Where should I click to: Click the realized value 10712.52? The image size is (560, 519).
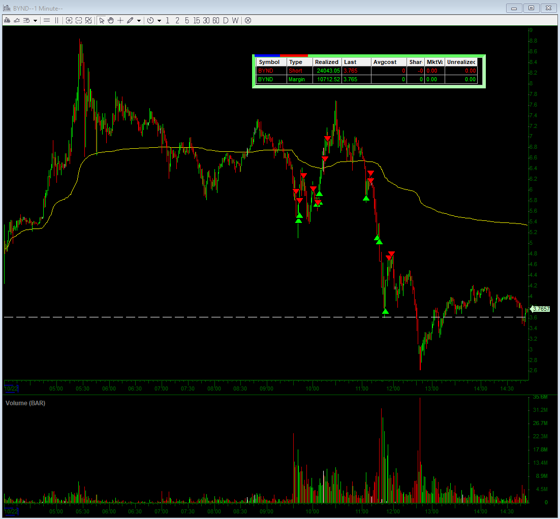coord(328,79)
